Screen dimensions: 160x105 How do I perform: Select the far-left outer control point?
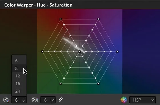coord(43,51)
